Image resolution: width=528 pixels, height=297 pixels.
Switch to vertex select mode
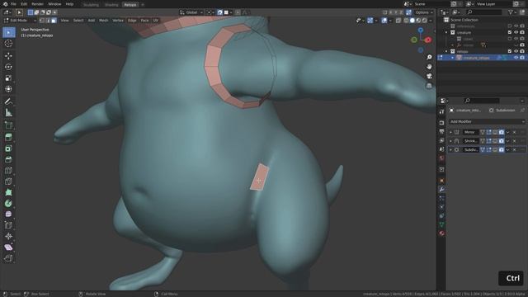pos(42,21)
